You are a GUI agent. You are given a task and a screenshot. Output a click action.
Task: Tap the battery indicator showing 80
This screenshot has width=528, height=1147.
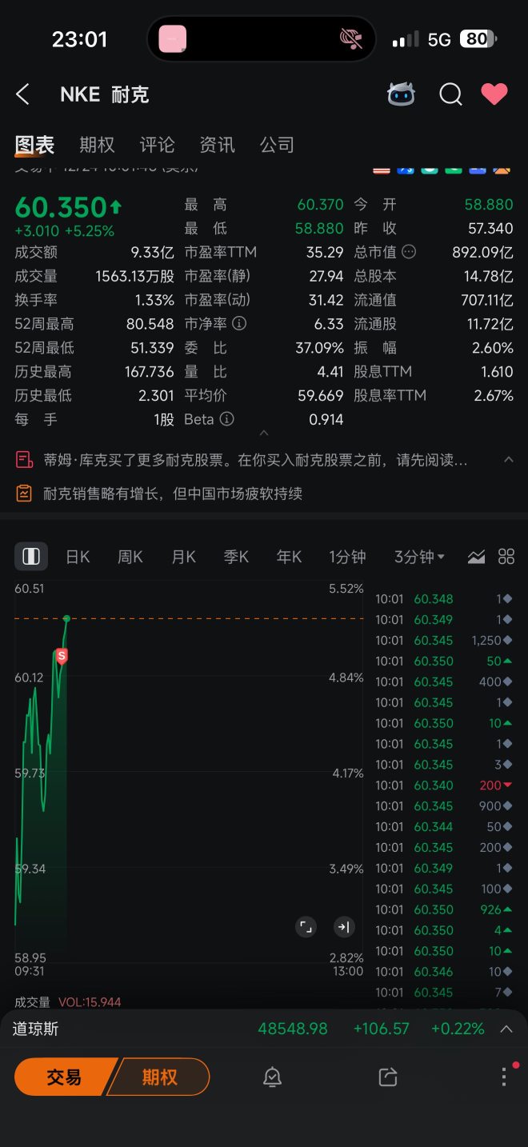(x=478, y=39)
